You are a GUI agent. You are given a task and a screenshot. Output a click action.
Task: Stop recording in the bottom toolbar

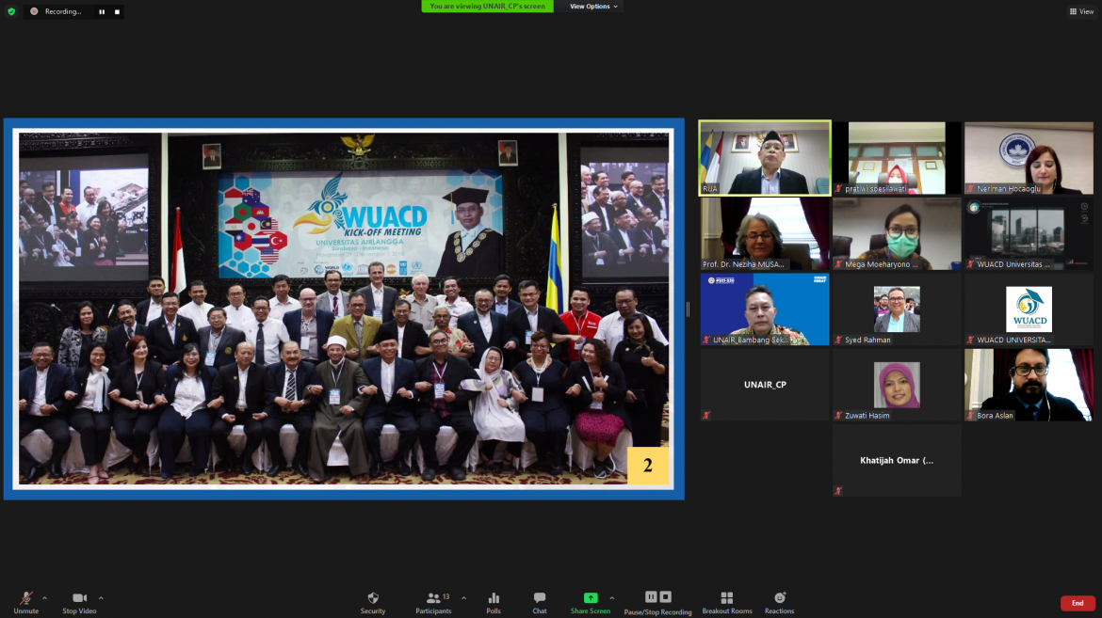666,597
